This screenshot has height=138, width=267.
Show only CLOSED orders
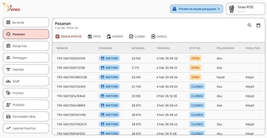[x=137, y=37]
